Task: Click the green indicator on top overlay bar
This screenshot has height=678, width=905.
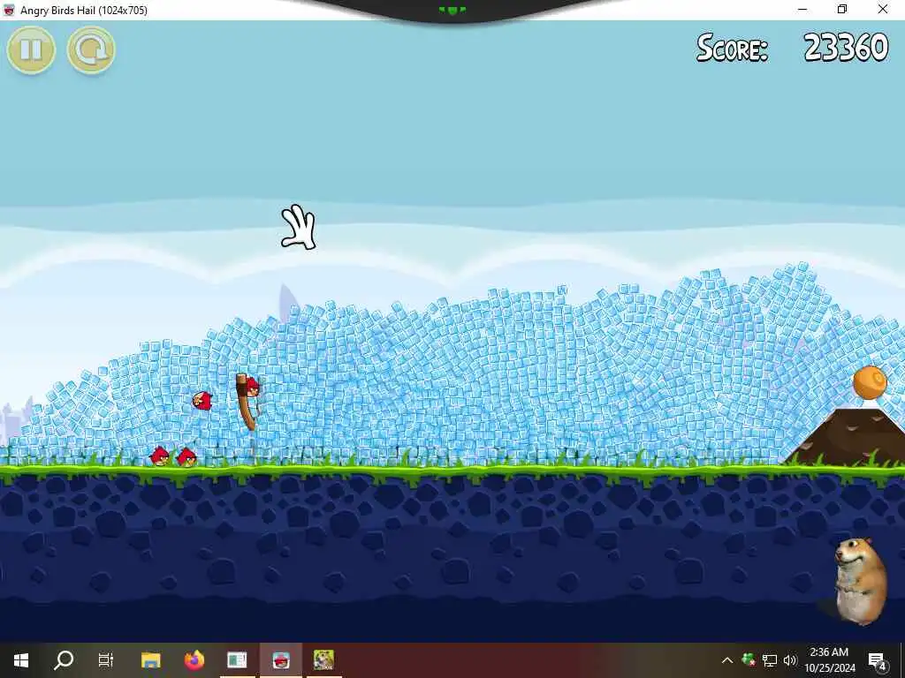Action: [x=452, y=10]
